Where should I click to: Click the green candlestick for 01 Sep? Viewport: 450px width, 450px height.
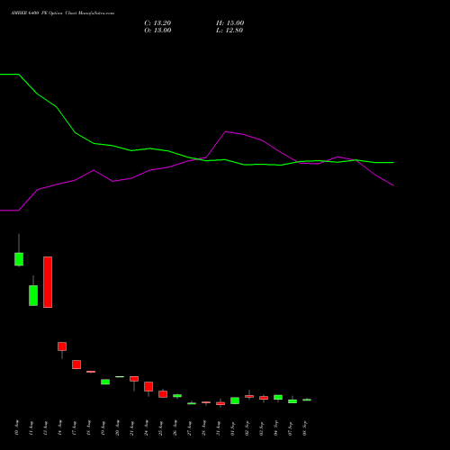235,400
